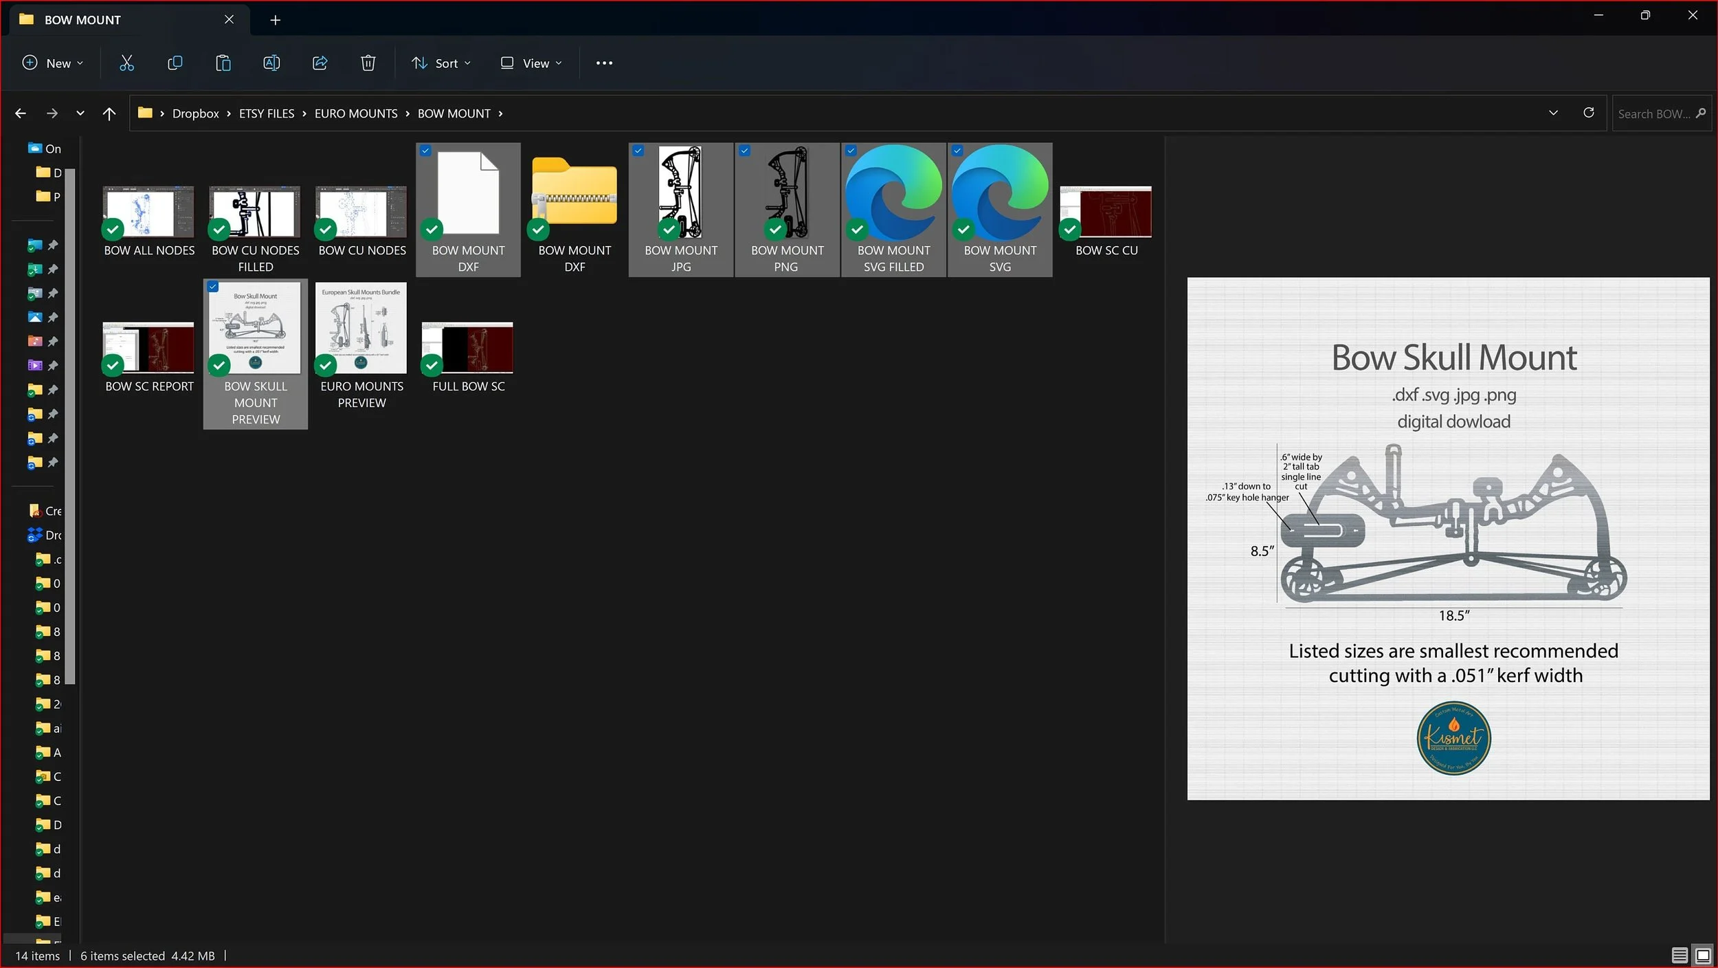Add a new tab with plus button
This screenshot has height=968, width=1718.
[x=275, y=20]
